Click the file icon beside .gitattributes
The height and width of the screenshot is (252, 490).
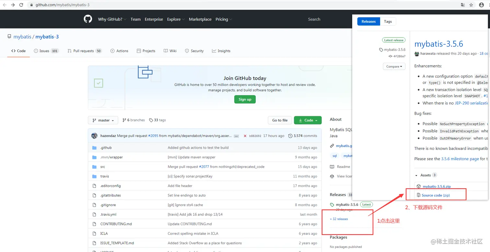coord(94,195)
